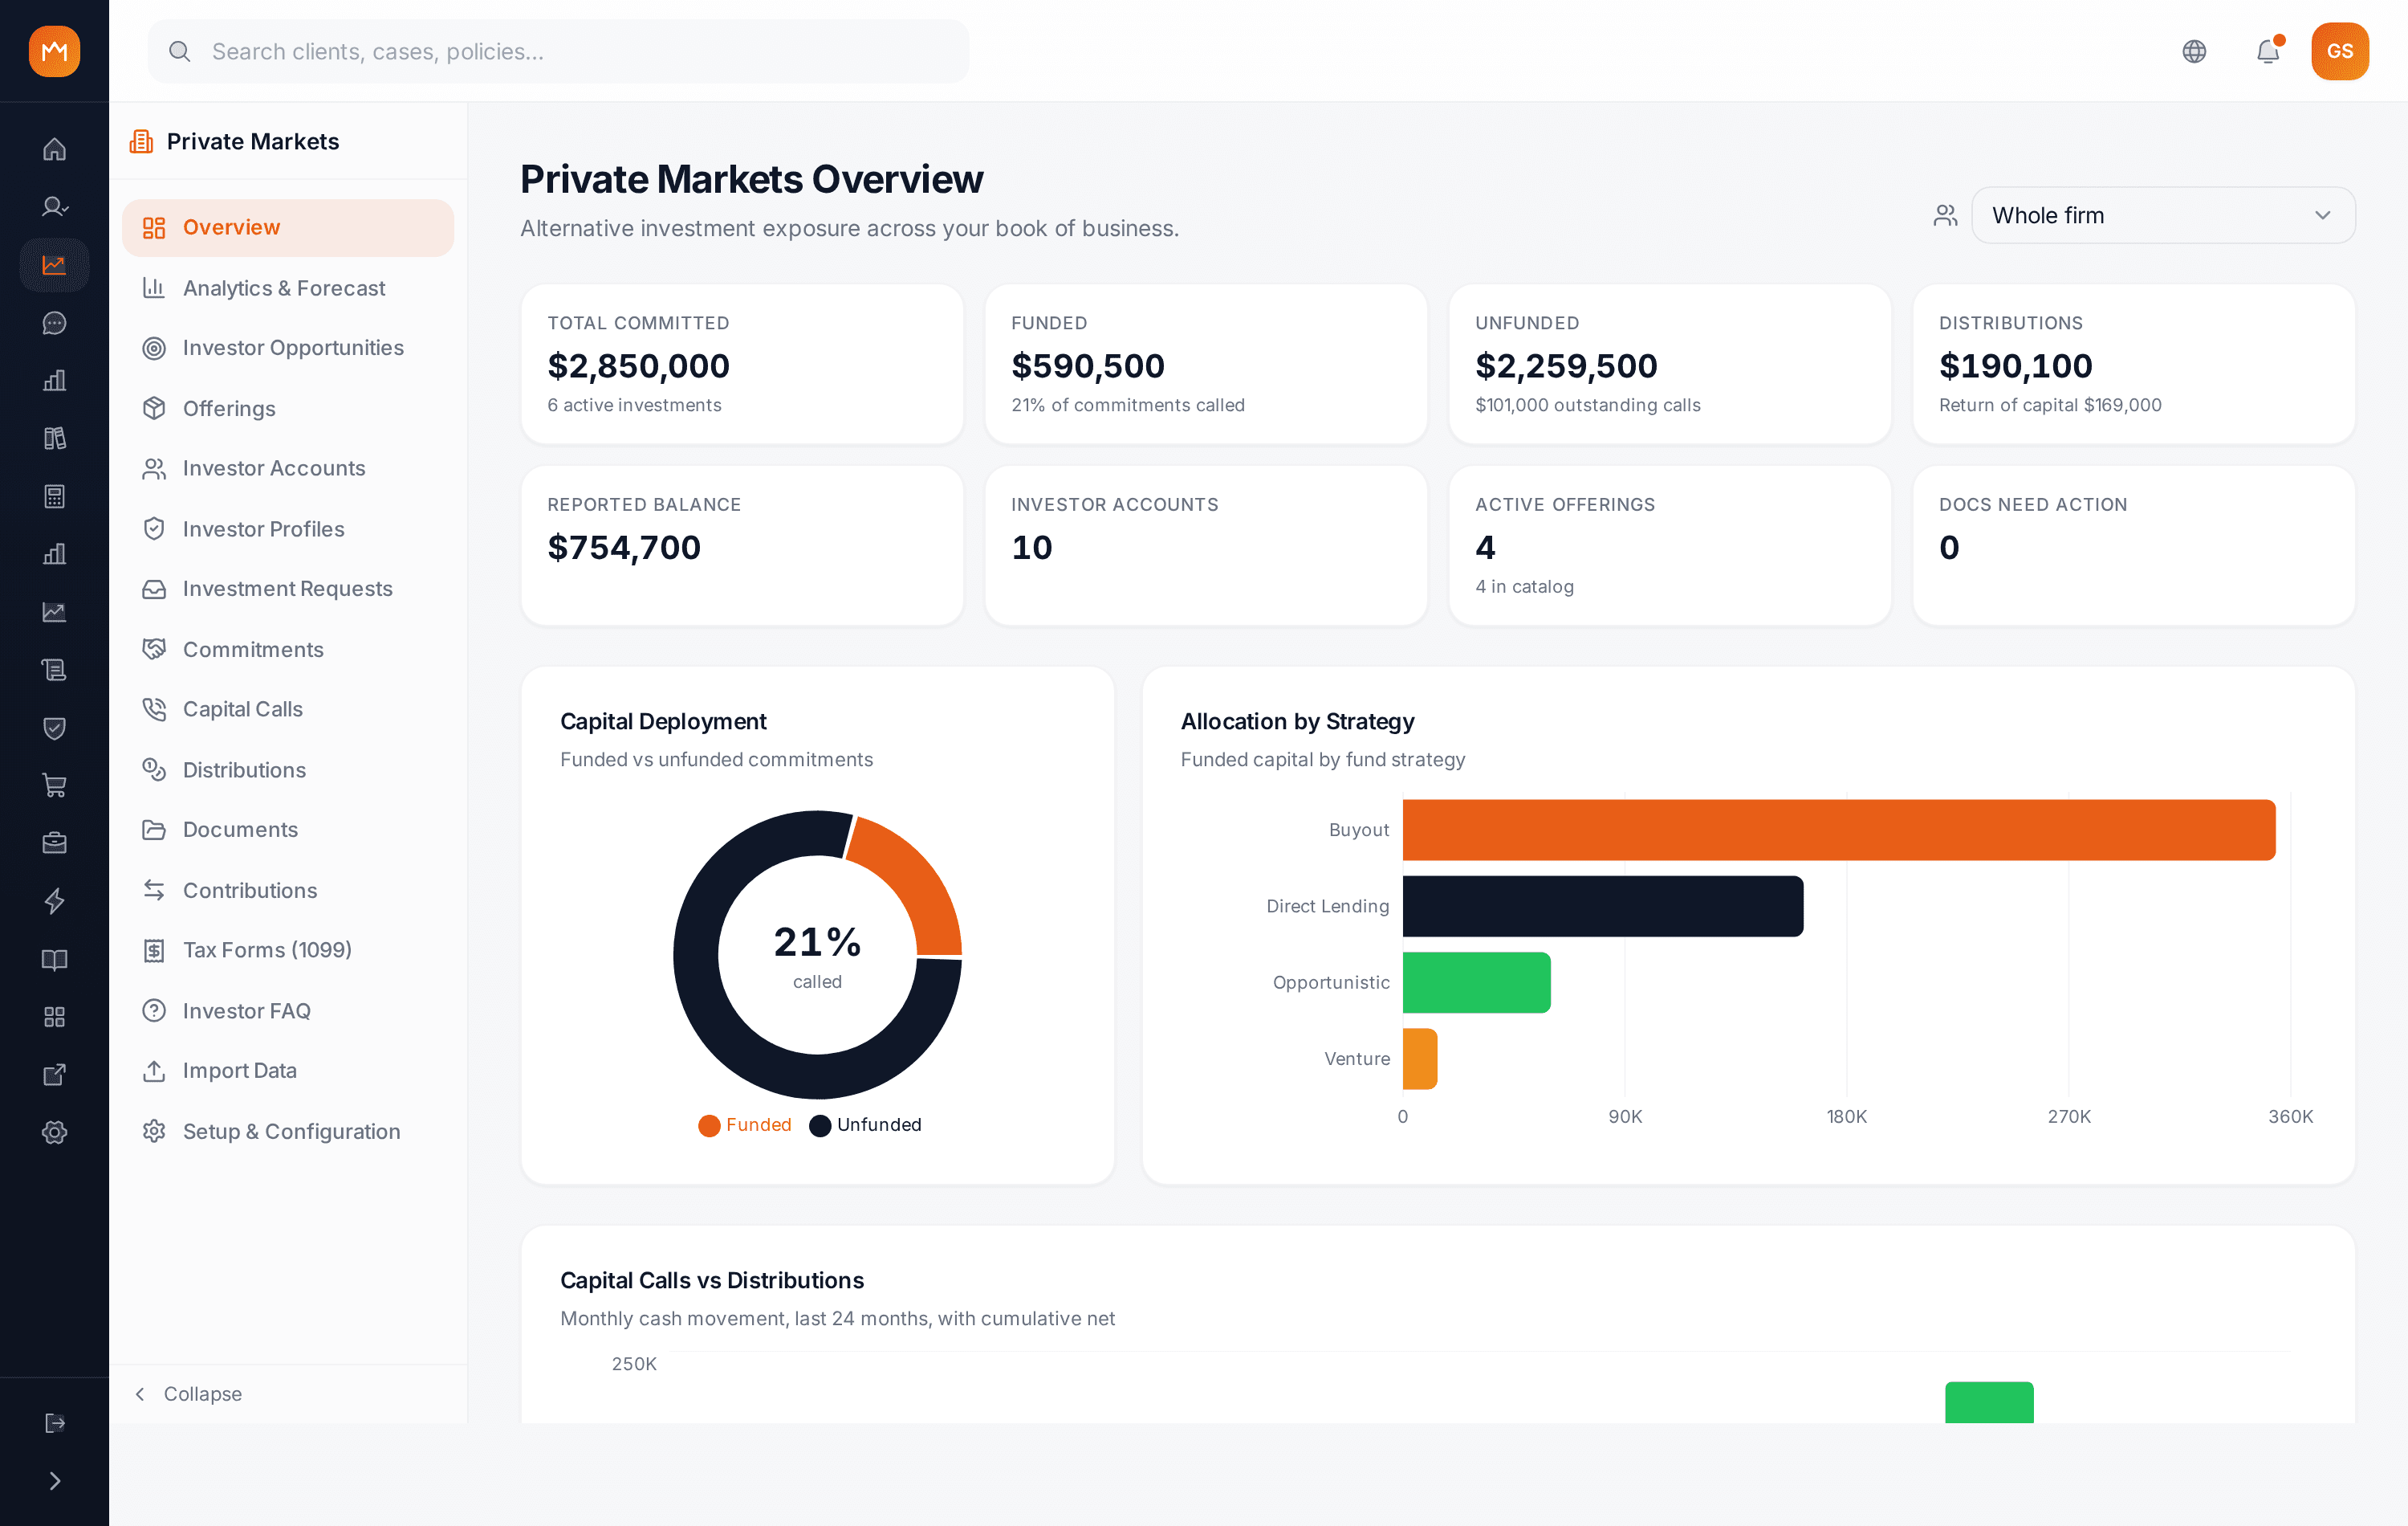
Task: Open Contributions page
Action: 288,891
